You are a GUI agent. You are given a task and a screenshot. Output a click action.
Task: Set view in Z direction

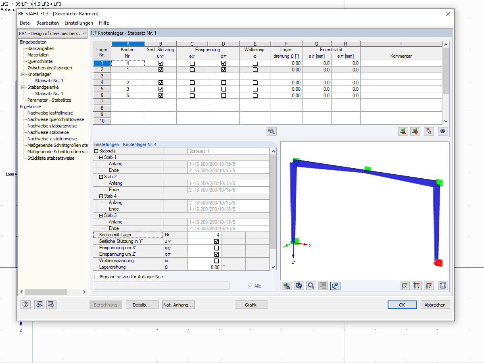point(429,286)
